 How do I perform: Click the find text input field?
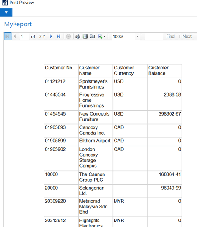click(153, 36)
